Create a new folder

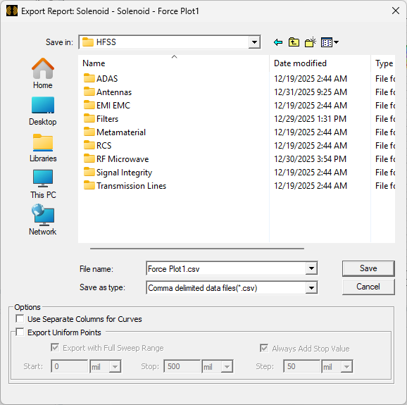pos(311,42)
